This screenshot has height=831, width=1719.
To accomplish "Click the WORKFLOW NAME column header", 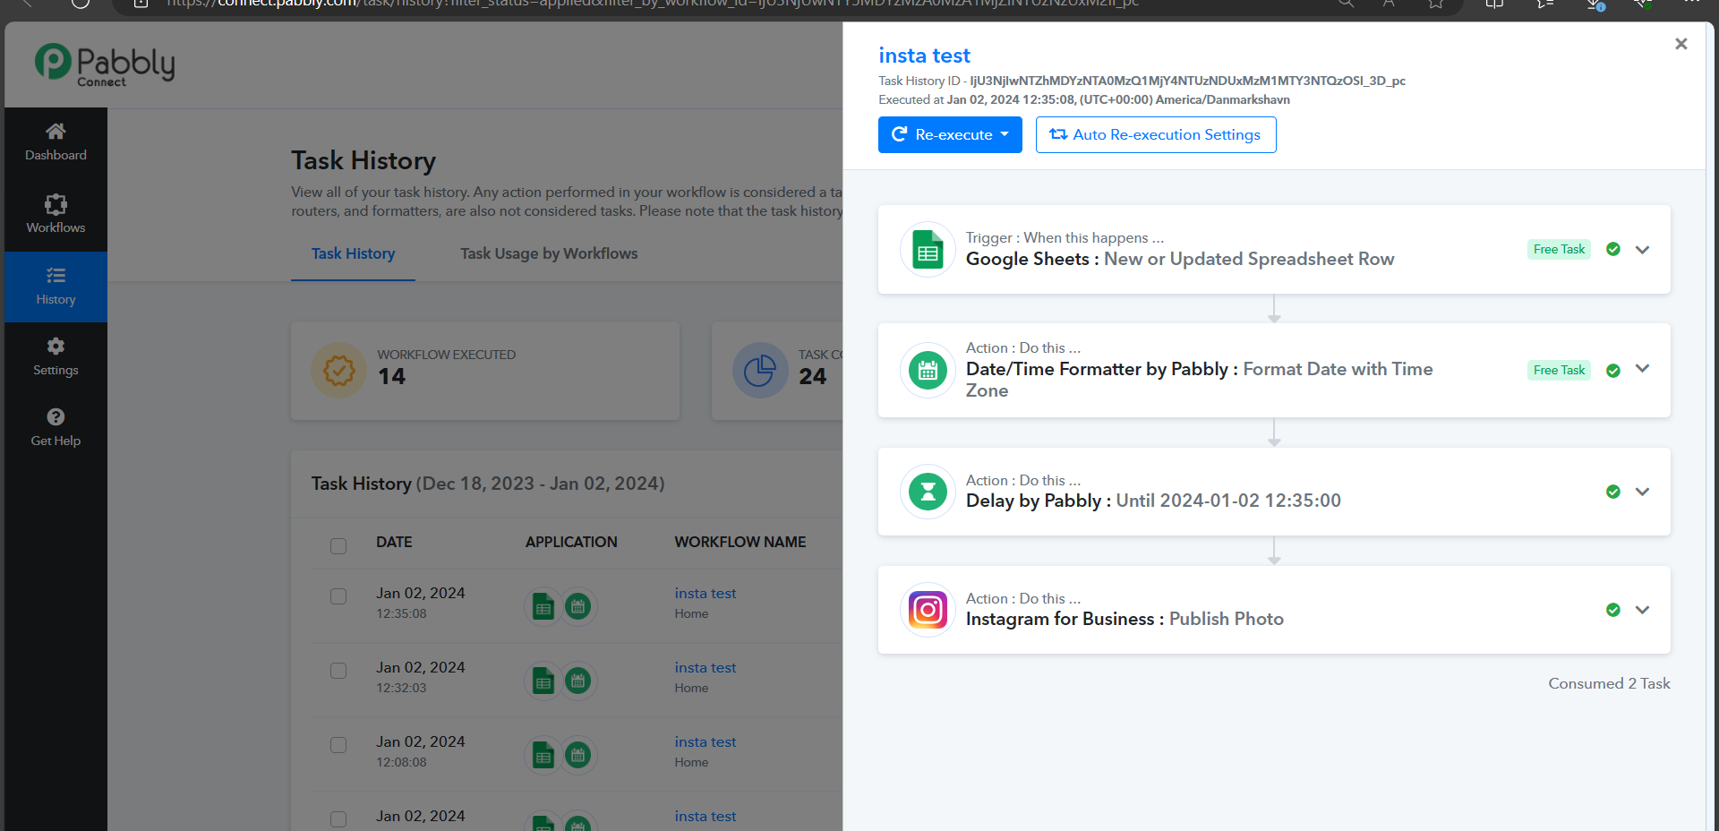I will click(740, 542).
